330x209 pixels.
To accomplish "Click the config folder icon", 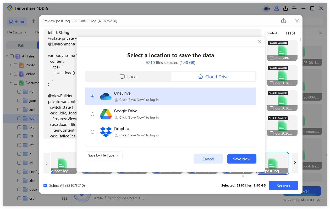I will coord(25,172).
